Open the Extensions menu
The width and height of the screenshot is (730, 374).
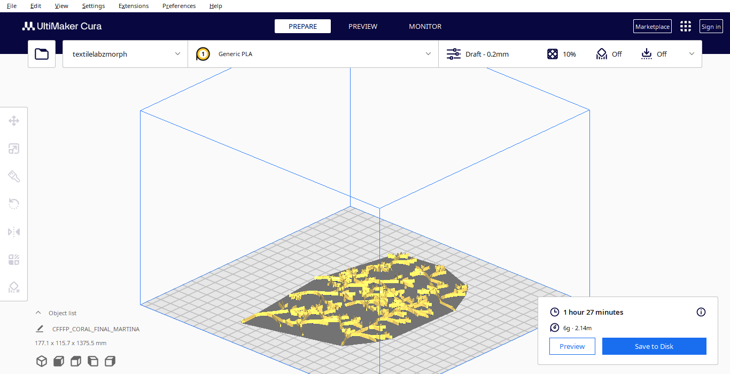coord(134,6)
